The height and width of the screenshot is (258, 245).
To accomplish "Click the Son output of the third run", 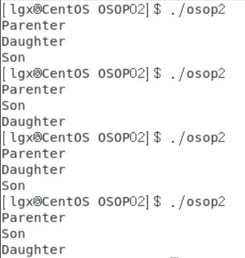I will pos(13,186).
